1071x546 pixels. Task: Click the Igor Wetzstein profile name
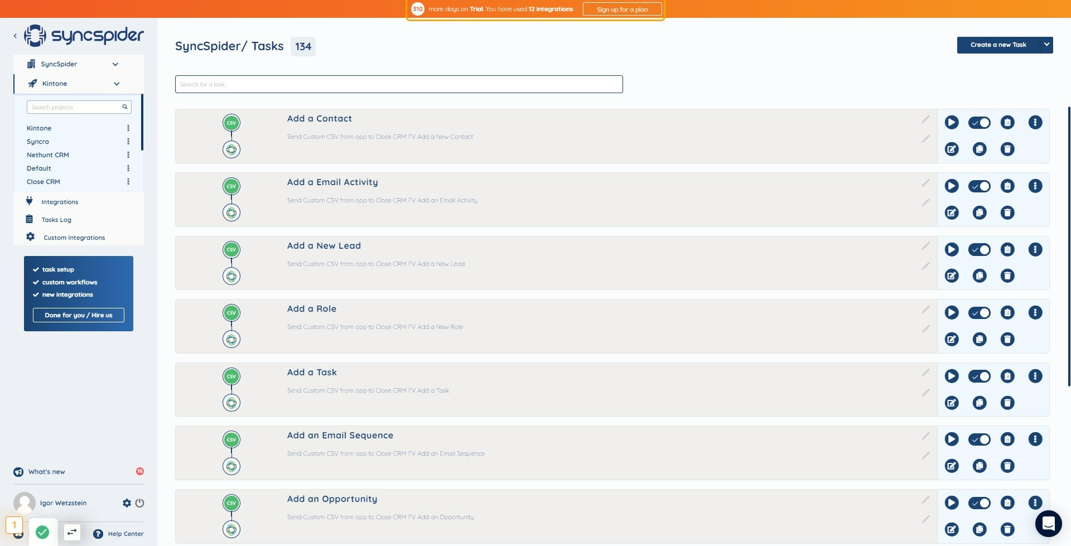click(63, 503)
